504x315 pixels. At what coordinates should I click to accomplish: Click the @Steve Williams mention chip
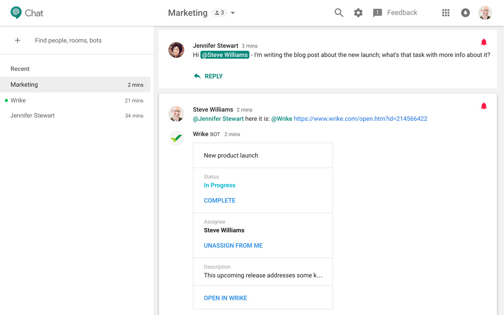tap(225, 55)
